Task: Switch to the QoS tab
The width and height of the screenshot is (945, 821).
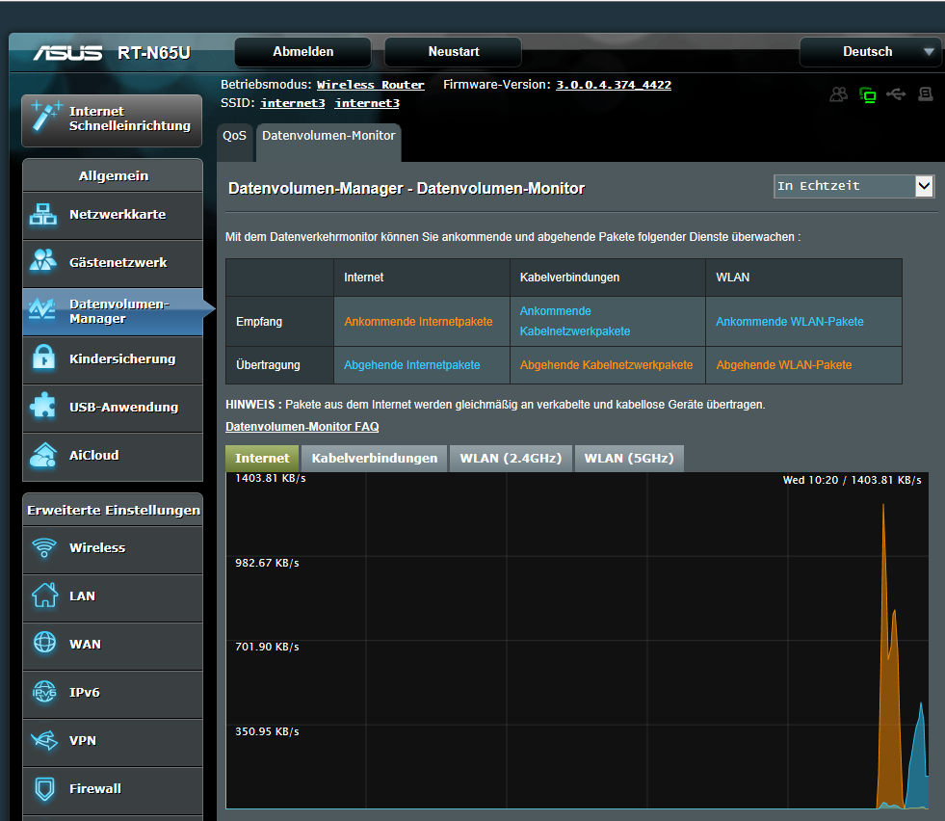Action: pos(234,136)
